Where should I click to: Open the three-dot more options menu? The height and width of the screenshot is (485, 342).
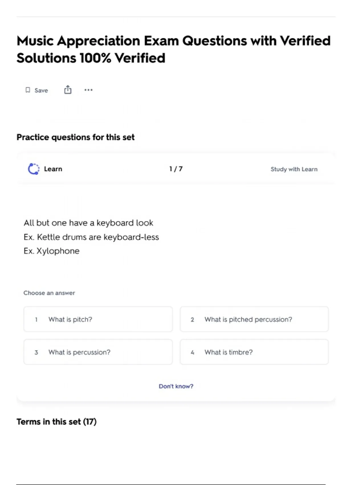(x=88, y=90)
